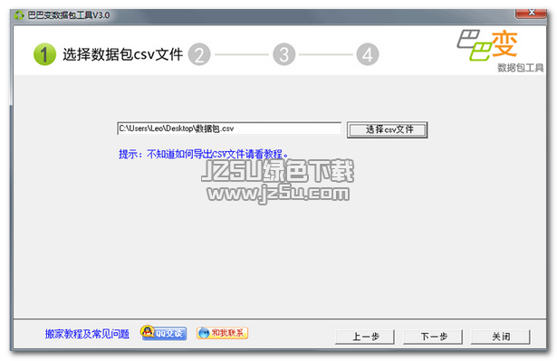Close the window with the X button
Viewport: 557px width, 361px height.
click(531, 14)
